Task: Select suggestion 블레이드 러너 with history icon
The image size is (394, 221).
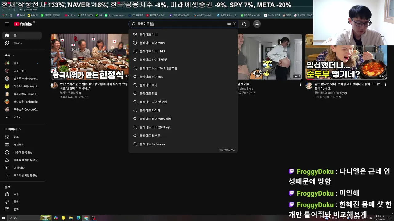Action: 183,34
